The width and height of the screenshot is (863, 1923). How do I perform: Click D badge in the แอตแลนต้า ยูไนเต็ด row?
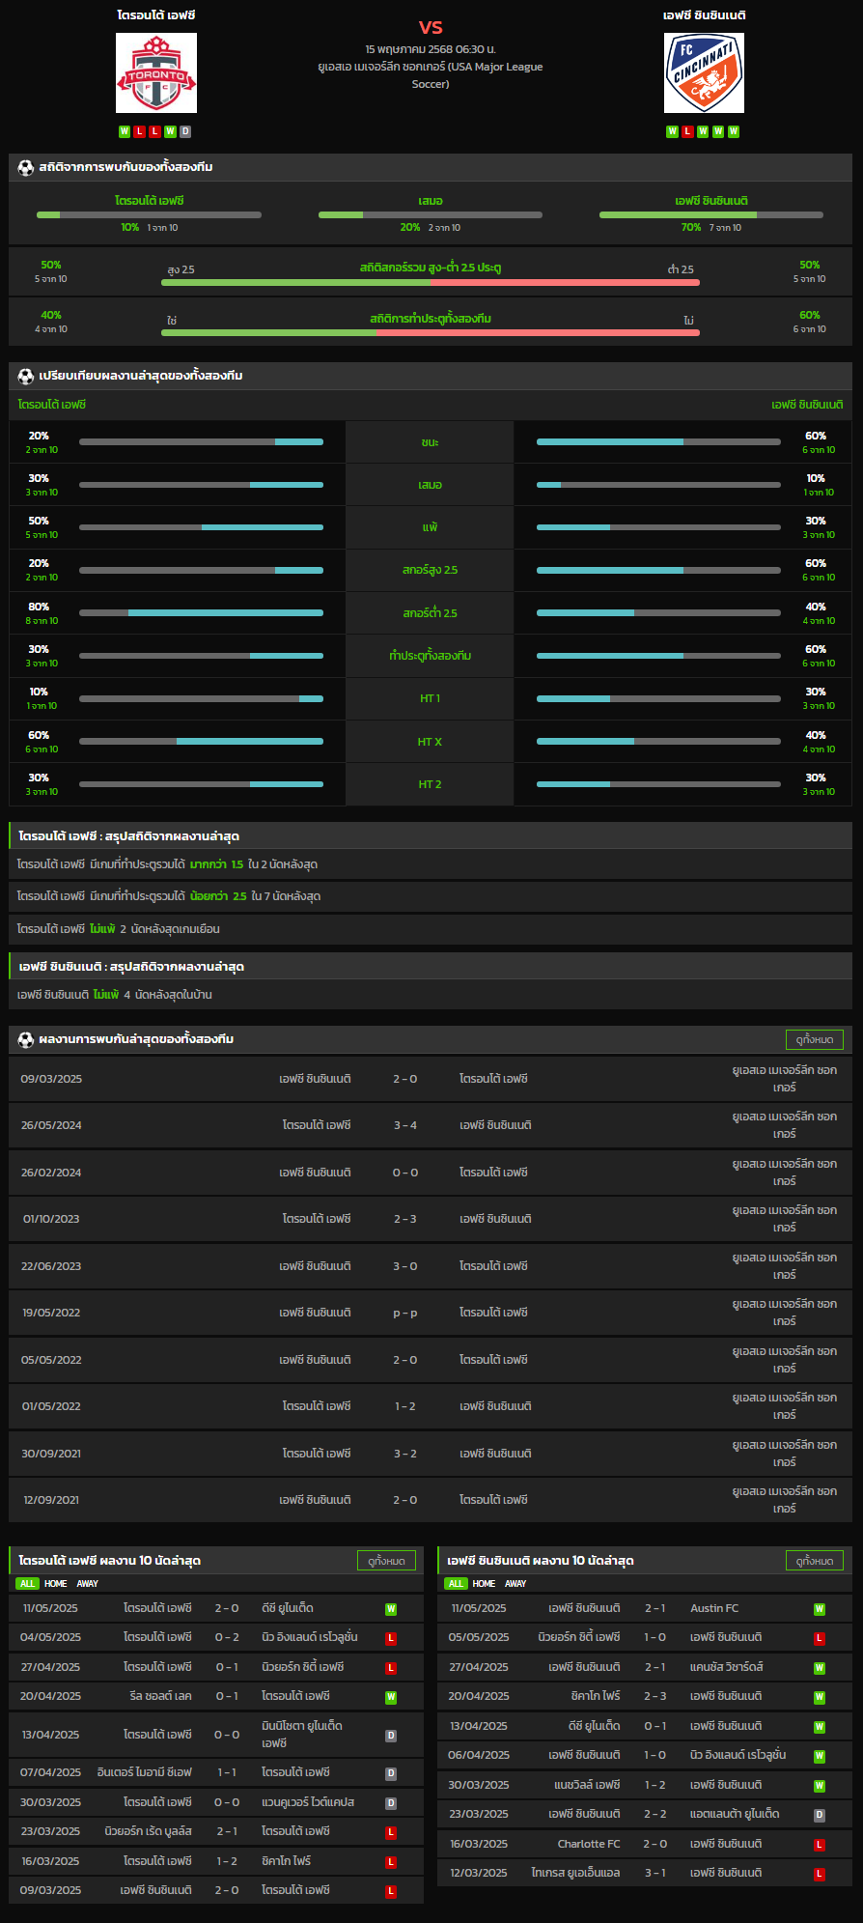pyautogui.click(x=820, y=1815)
